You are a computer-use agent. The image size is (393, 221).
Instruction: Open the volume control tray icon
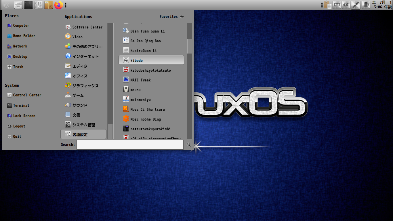(346, 5)
